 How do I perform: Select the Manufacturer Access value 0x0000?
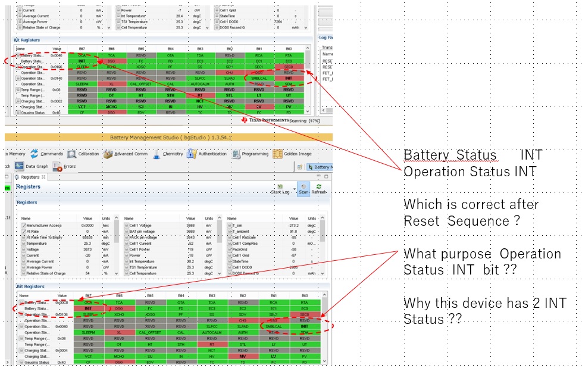[87, 226]
